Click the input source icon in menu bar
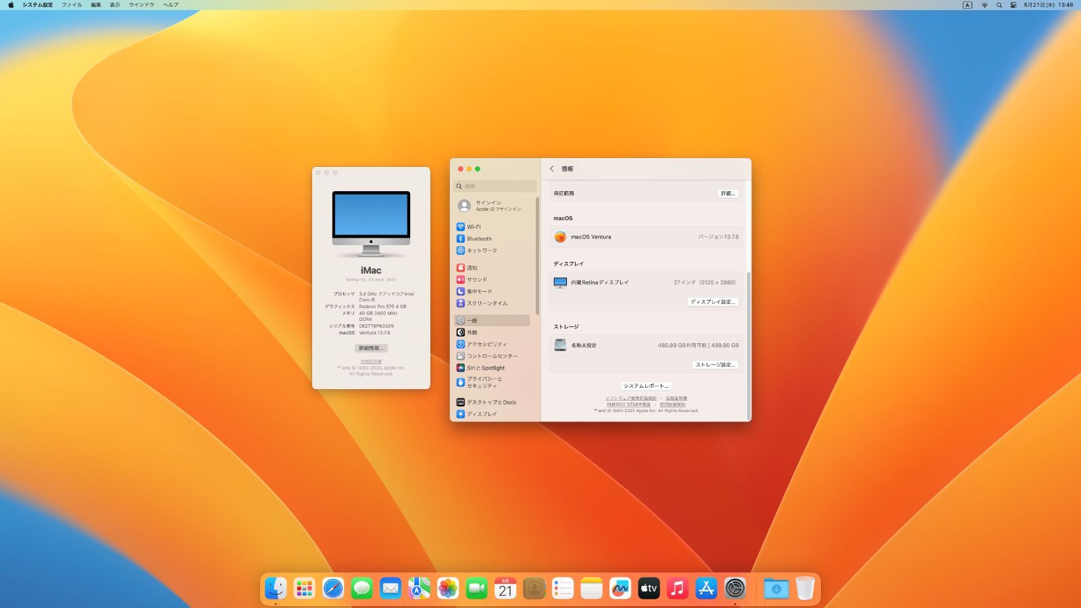Screen dimensions: 1081x608 tap(967, 5)
